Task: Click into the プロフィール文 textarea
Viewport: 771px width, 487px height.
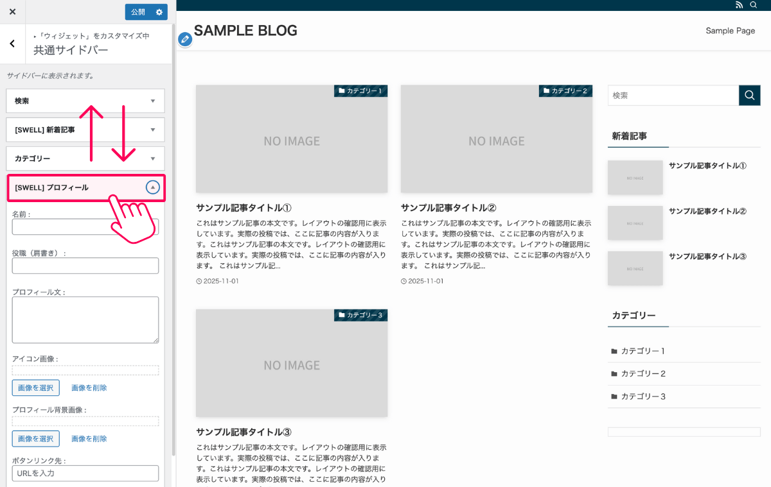Action: (x=85, y=320)
